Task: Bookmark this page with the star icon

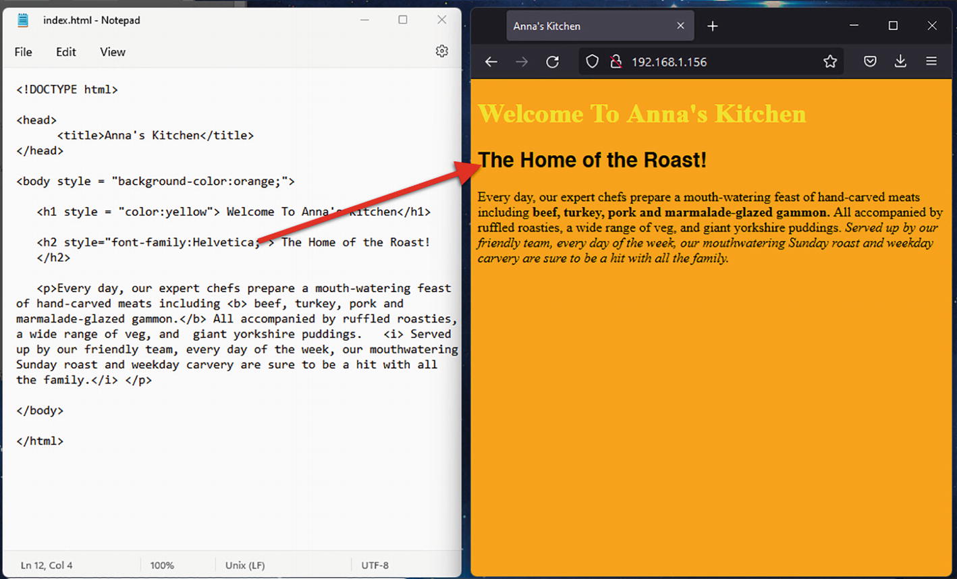Action: click(830, 62)
